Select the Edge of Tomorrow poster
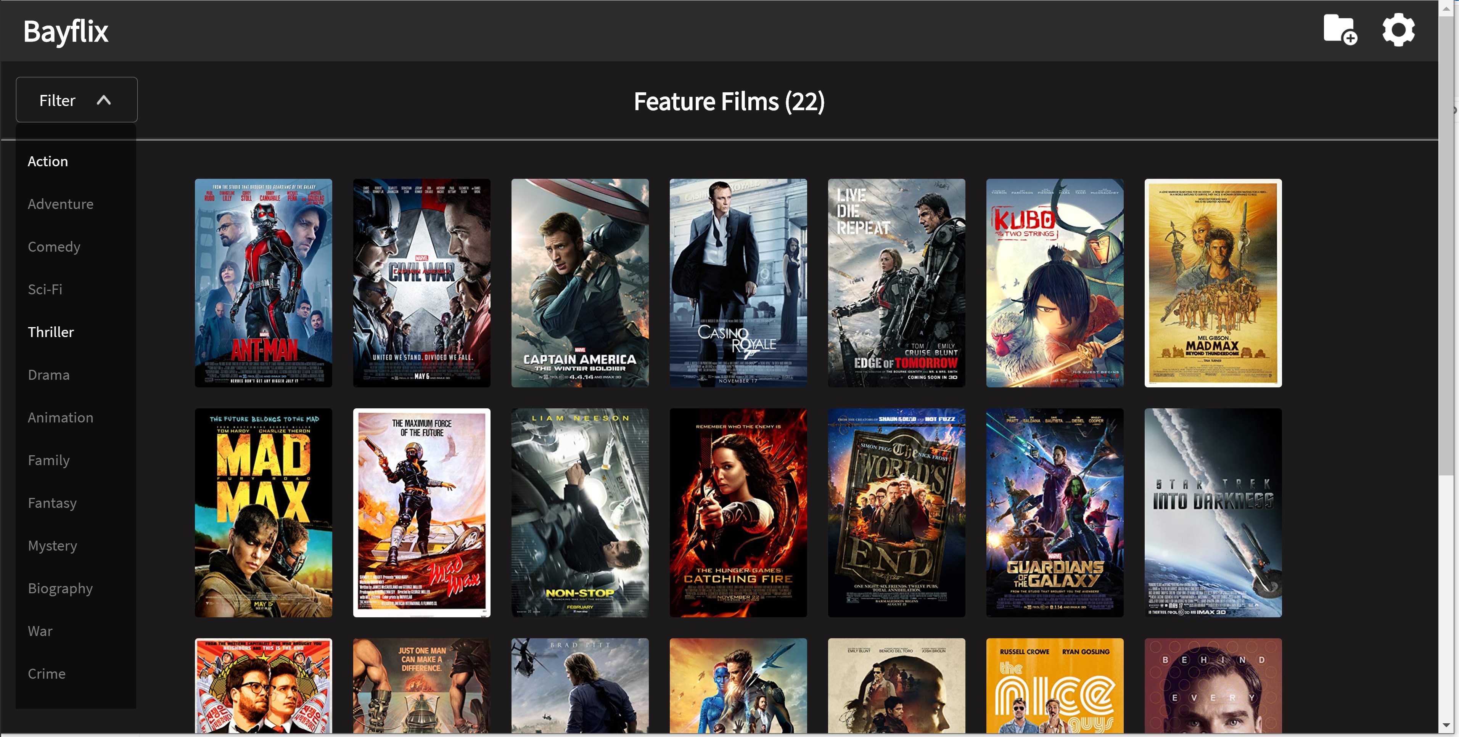 point(897,283)
